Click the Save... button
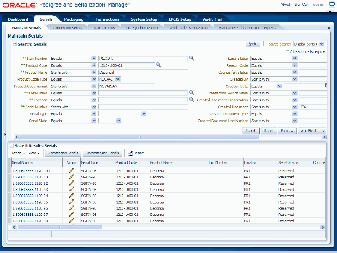This screenshot has height=253, width=337. pyautogui.click(x=287, y=131)
